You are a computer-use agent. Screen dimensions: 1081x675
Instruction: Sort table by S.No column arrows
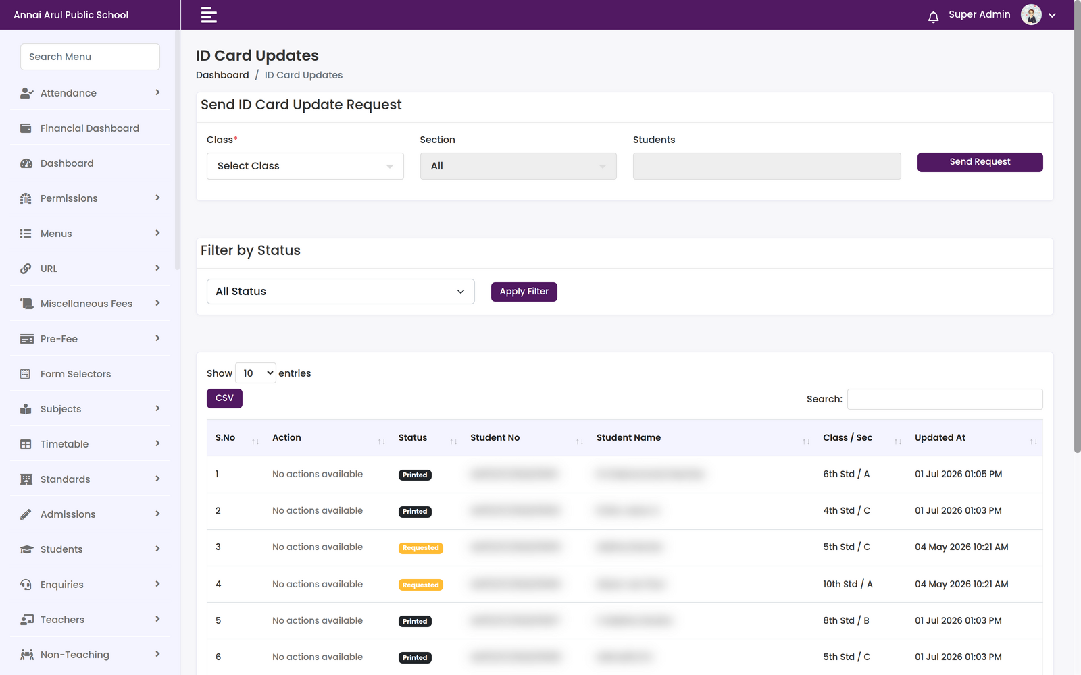[x=255, y=441]
